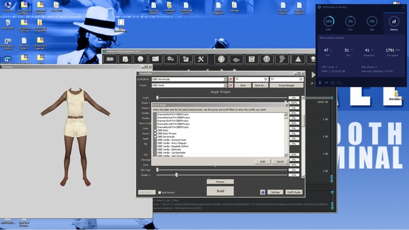This screenshot has width=409, height=230.
Task: Click the round coin icon in Mod Organizer toolbar
Action: 221,60
